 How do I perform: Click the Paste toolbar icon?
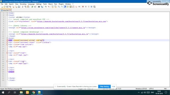(x=28, y=7)
